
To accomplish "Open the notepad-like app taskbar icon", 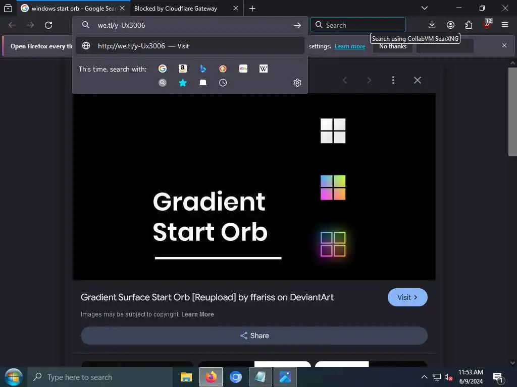I will pos(260,377).
